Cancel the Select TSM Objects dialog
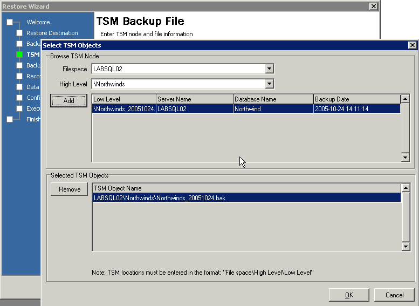This screenshot has width=419, height=306. point(394,295)
